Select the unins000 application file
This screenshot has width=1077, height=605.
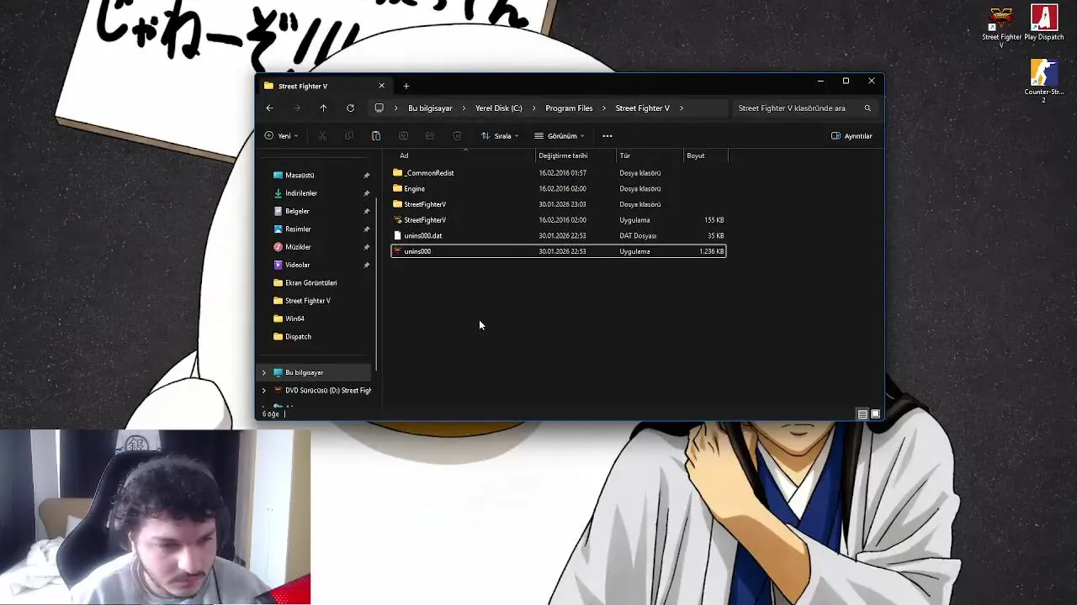pos(558,251)
